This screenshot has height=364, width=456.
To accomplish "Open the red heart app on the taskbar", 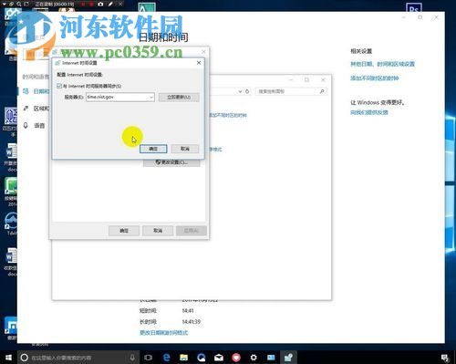I will pyautogui.click(x=236, y=358).
